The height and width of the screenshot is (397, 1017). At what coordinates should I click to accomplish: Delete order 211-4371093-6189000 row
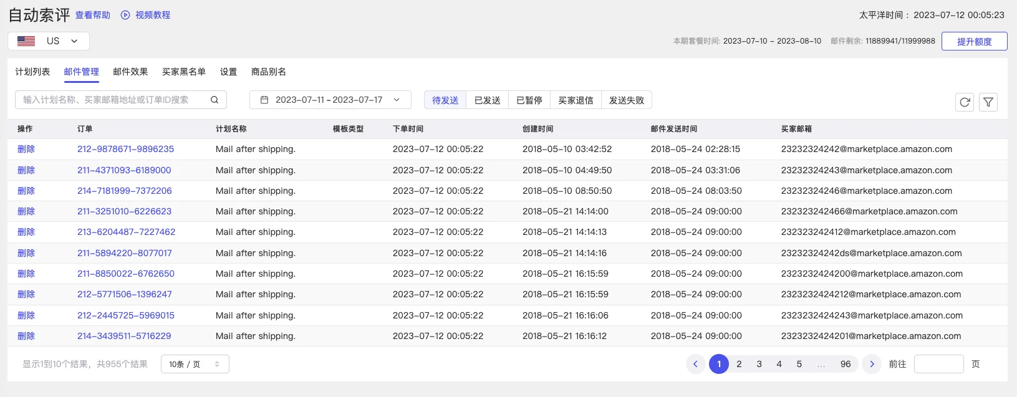(x=26, y=170)
